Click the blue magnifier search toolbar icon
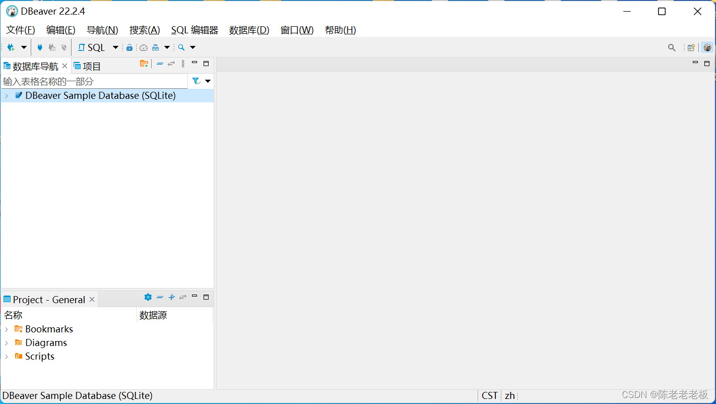The height and width of the screenshot is (404, 716). coord(181,47)
